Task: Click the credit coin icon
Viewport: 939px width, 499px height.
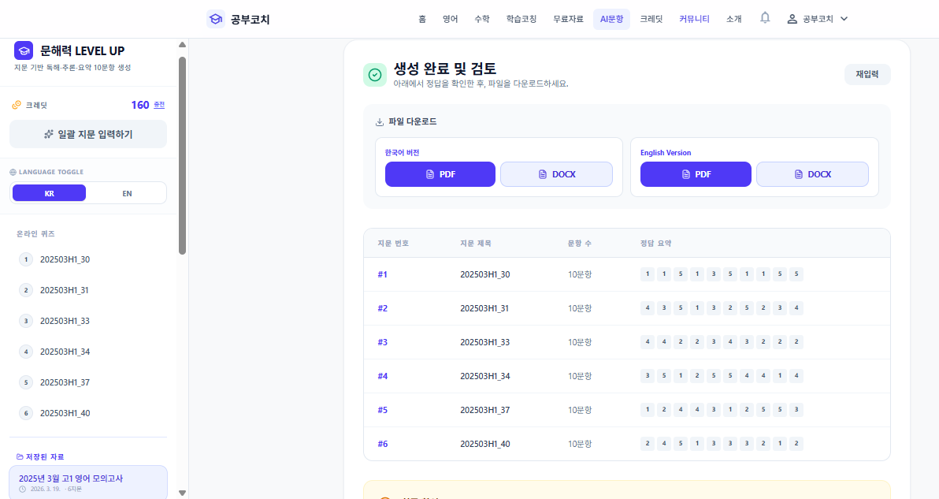Action: pyautogui.click(x=17, y=105)
